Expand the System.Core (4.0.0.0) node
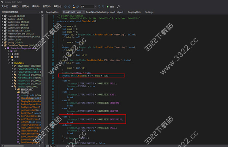 click(3, 22)
